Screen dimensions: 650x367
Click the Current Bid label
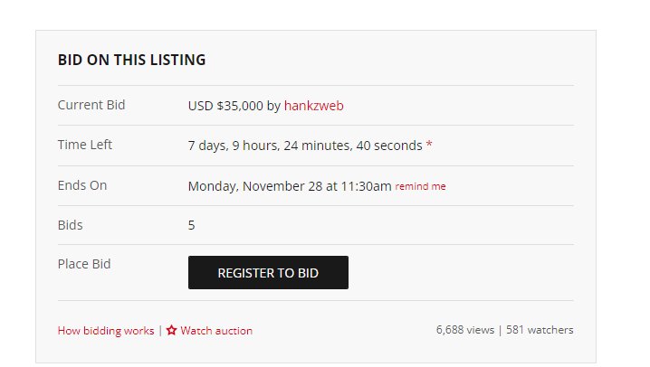[91, 105]
